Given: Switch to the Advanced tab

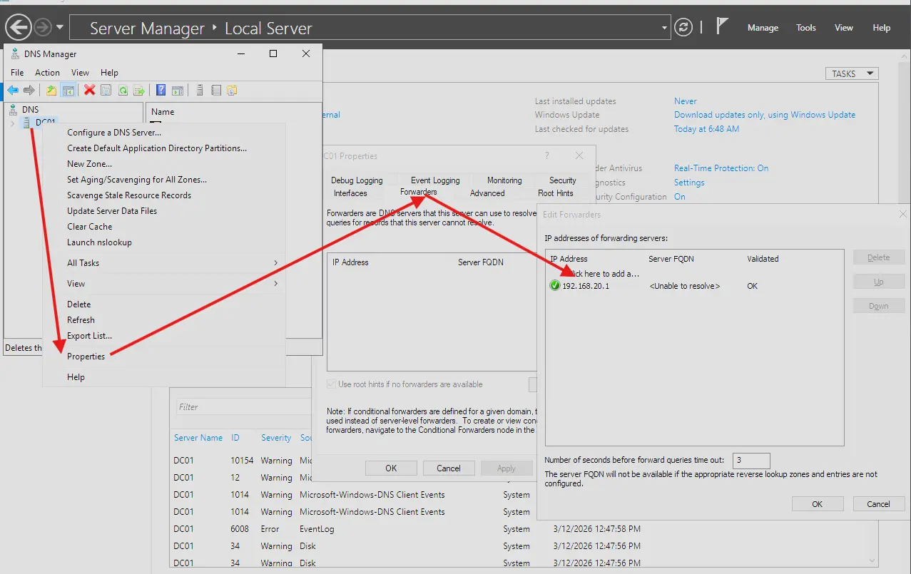Looking at the screenshot, I should coord(487,193).
